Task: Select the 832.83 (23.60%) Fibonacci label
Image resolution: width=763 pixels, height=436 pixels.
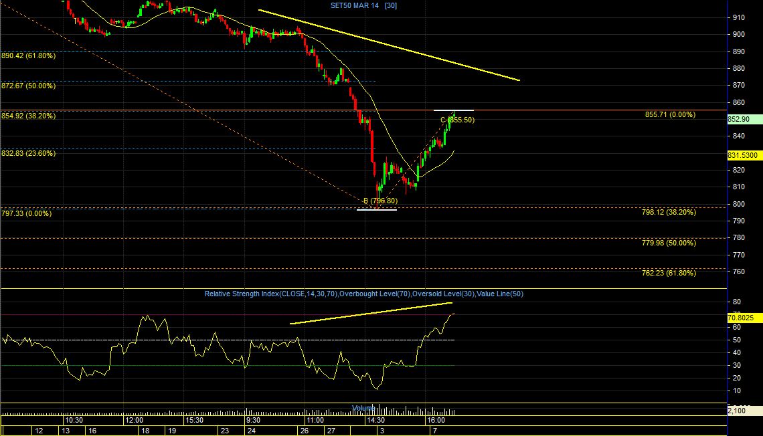Action: coord(29,154)
